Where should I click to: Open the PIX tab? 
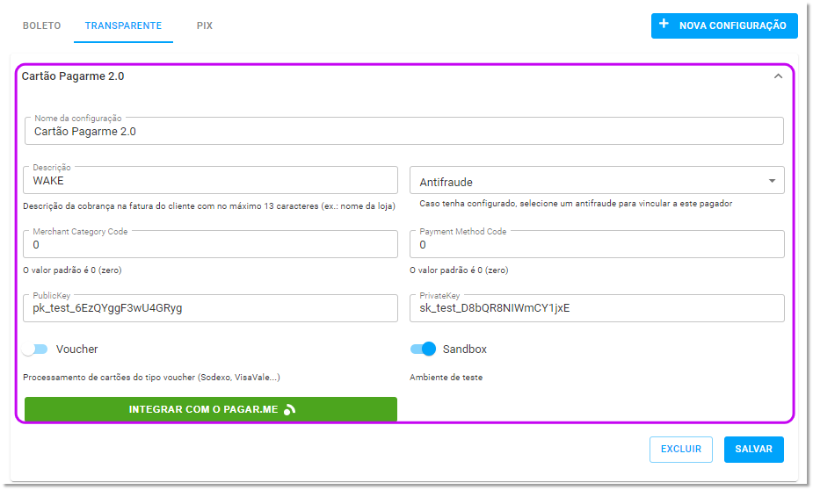click(204, 25)
